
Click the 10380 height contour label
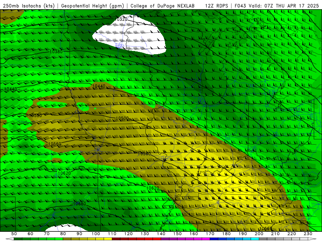point(56,52)
